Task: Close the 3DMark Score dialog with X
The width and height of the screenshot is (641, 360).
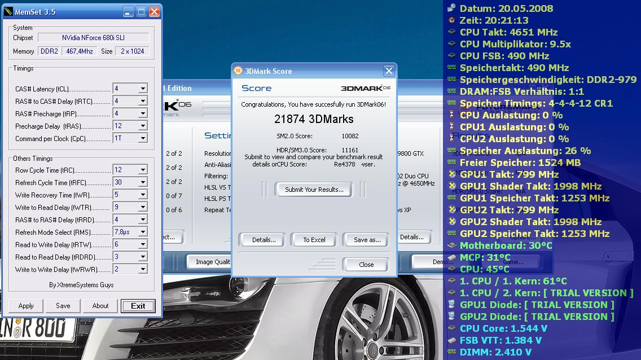Action: point(389,71)
